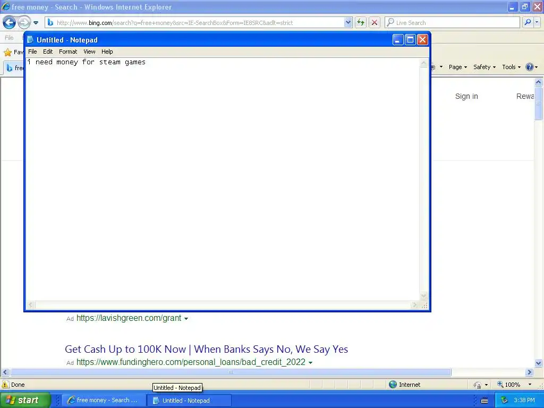Click Notepad horizontal scrollbar left arrow
Screen dimensions: 544x408
(30, 305)
